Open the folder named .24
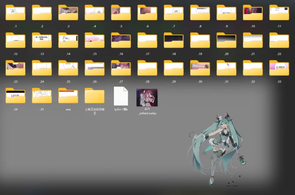This screenshot has width=295, height=195. click(x=42, y=68)
